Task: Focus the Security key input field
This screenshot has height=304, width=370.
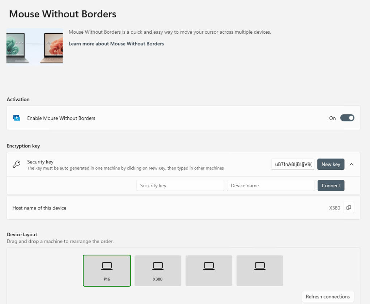Action: pyautogui.click(x=180, y=186)
